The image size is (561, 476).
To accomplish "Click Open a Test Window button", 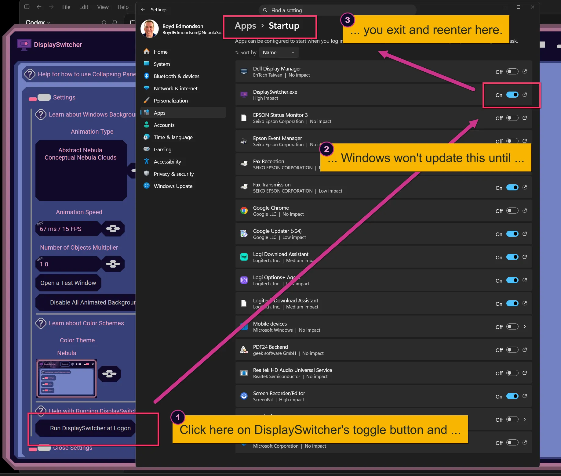I will point(68,283).
